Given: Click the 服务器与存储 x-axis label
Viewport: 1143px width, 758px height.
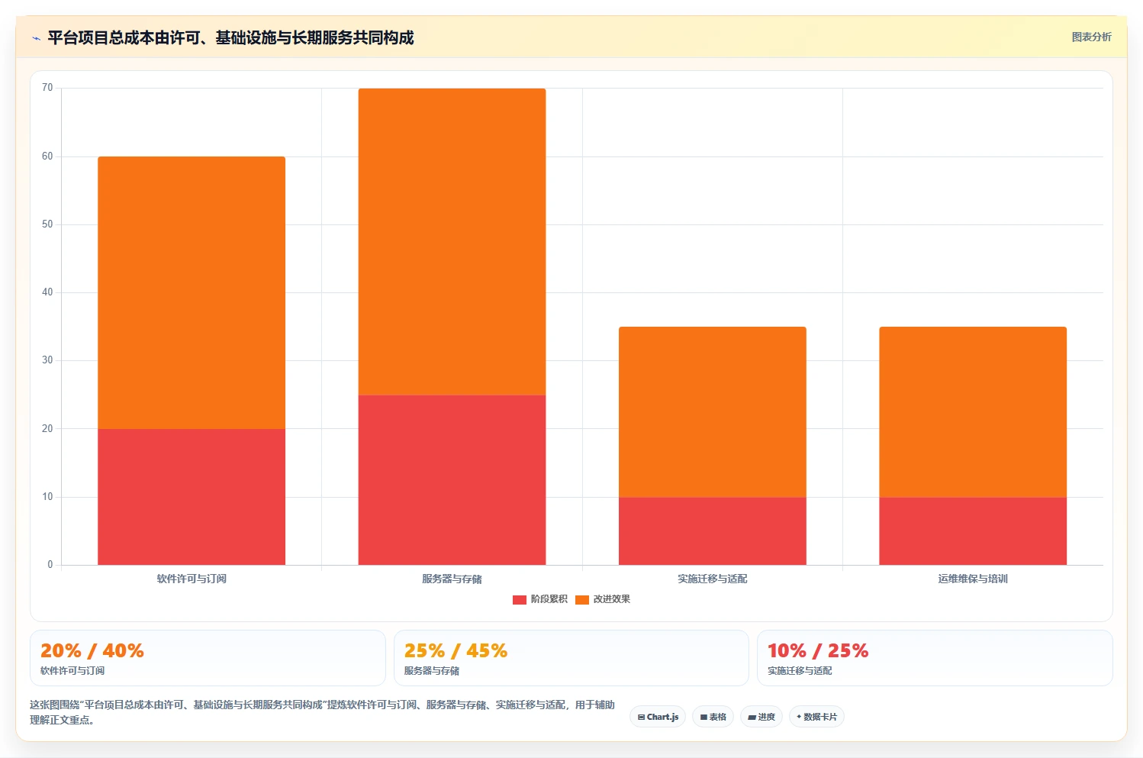Looking at the screenshot, I should (x=452, y=579).
